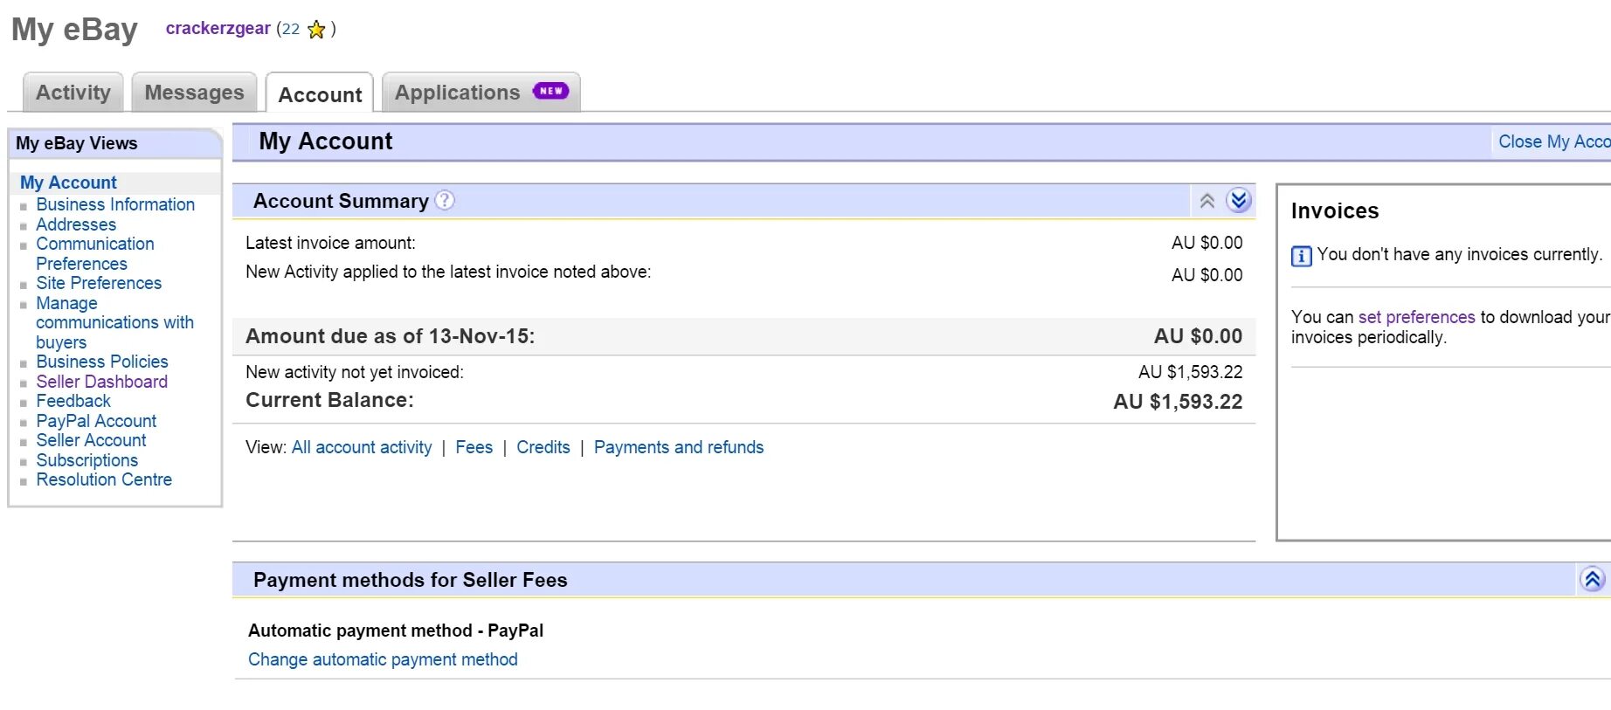Click the Account Summary help question mark icon
Screen dimensions: 1611x710
pos(445,201)
